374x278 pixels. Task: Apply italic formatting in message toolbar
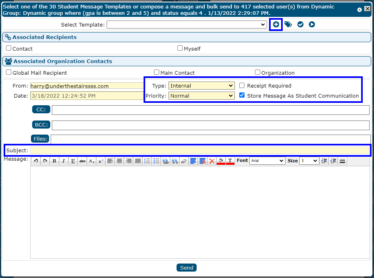click(64, 161)
